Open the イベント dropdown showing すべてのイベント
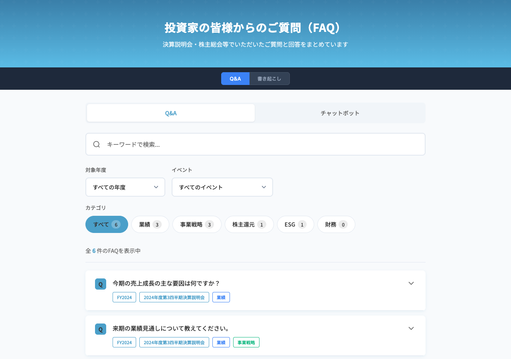 (x=222, y=187)
